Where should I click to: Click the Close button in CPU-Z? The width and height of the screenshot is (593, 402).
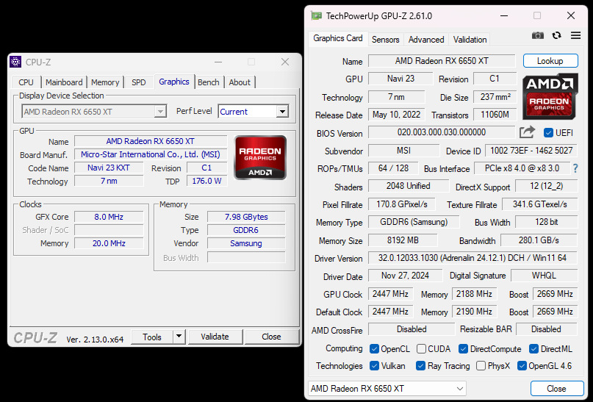(271, 337)
